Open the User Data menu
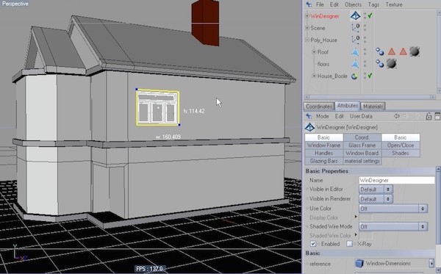Image resolution: width=441 pixels, height=274 pixels. click(361, 116)
